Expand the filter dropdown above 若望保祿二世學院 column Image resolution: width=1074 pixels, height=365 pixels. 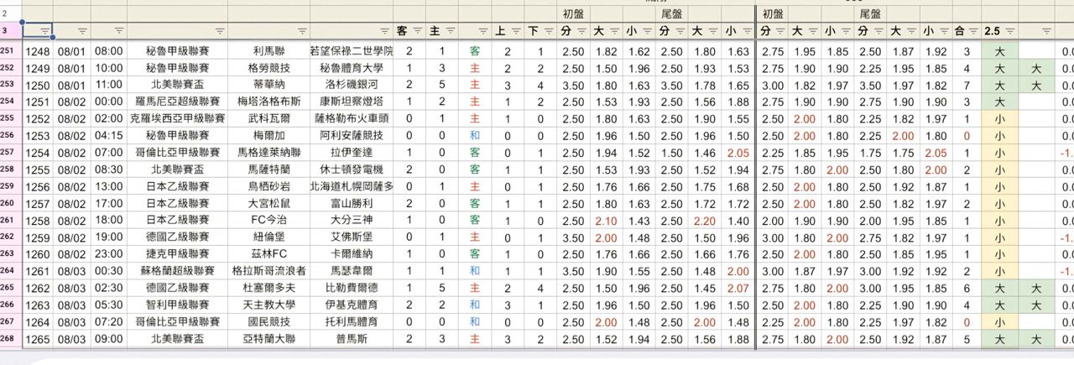[x=385, y=31]
